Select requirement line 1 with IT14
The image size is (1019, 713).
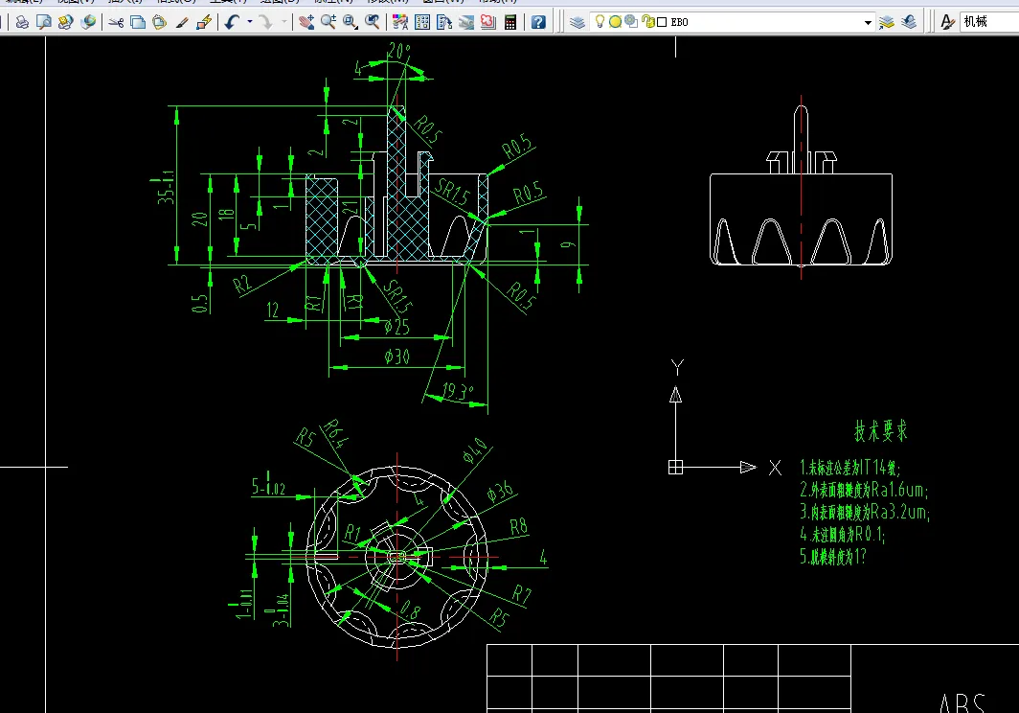850,467
